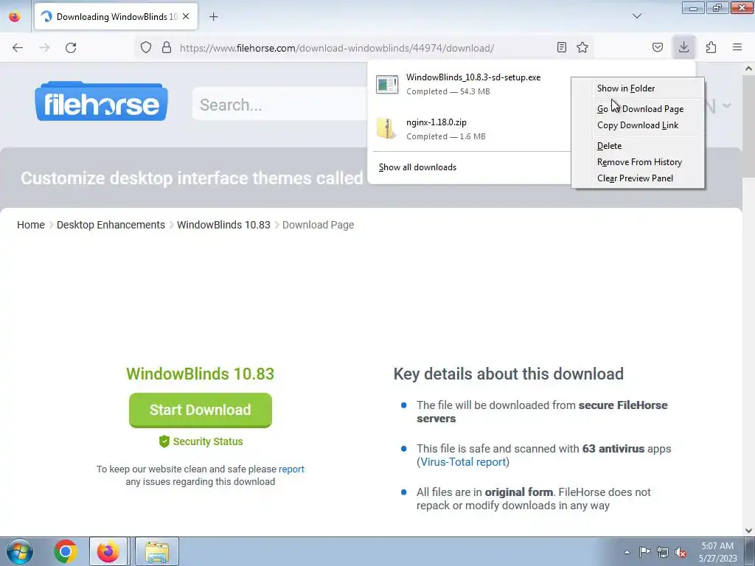The height and width of the screenshot is (566, 755).
Task: Click the Downloads toolbar arrow icon
Action: [x=683, y=47]
